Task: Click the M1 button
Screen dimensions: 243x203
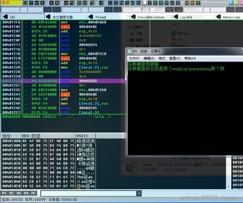Action: click(4, 193)
